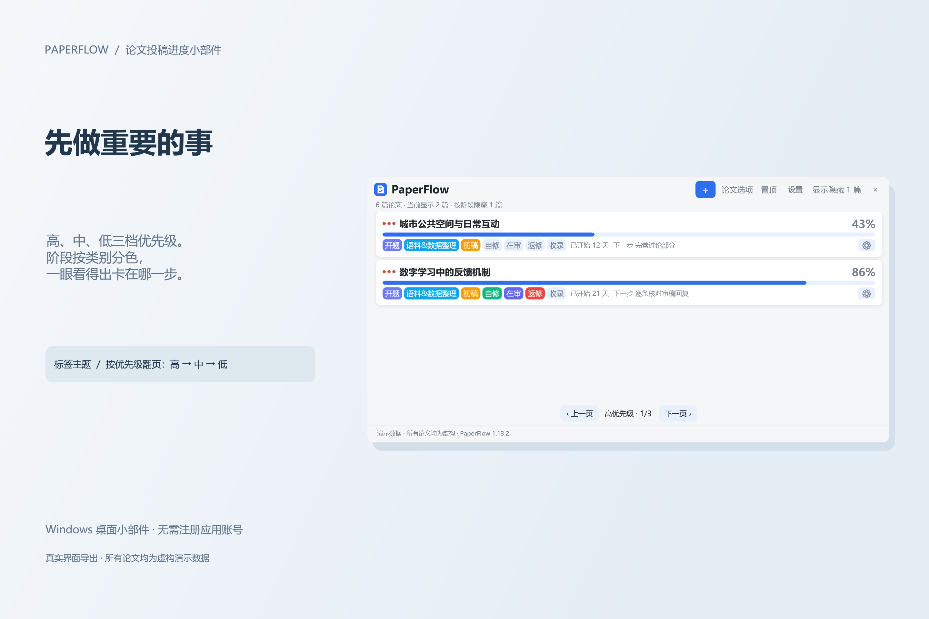The height and width of the screenshot is (619, 929).
Task: Click next step 完善讨论部分 text
Action: click(x=655, y=246)
